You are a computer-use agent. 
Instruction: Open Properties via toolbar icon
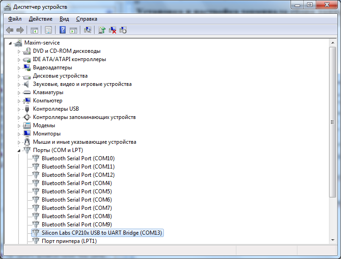pyautogui.click(x=48, y=30)
